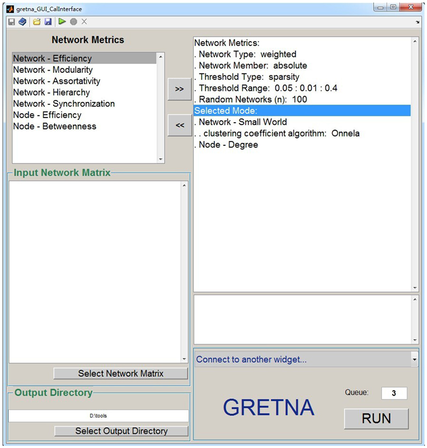Click the Threshold Type: sparsity line
The width and height of the screenshot is (427, 448).
coord(302,77)
